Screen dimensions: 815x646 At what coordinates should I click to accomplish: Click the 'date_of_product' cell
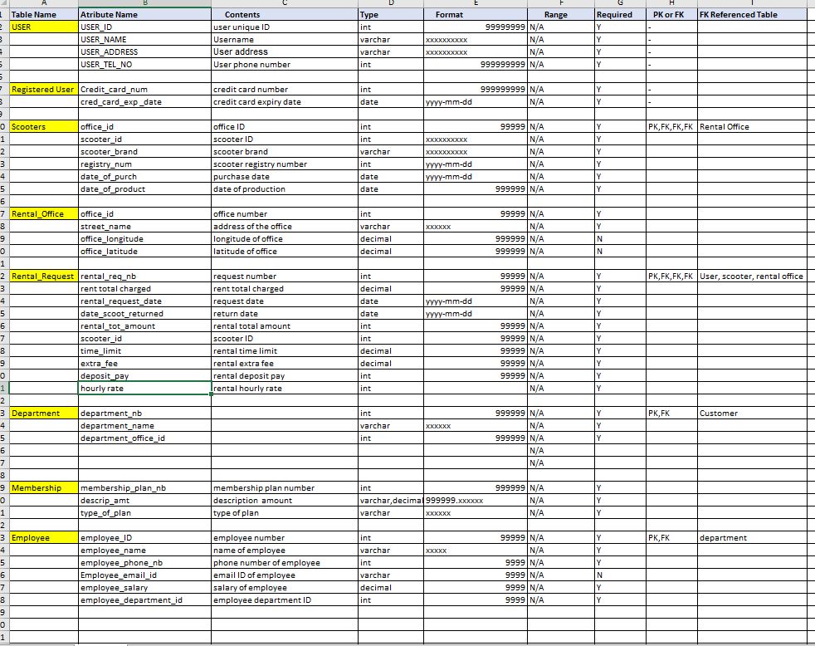click(144, 189)
